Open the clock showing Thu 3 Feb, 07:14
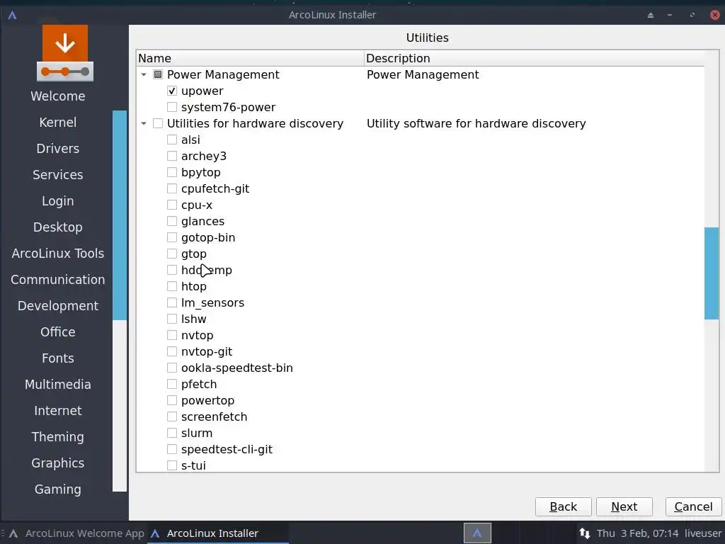 point(637,533)
